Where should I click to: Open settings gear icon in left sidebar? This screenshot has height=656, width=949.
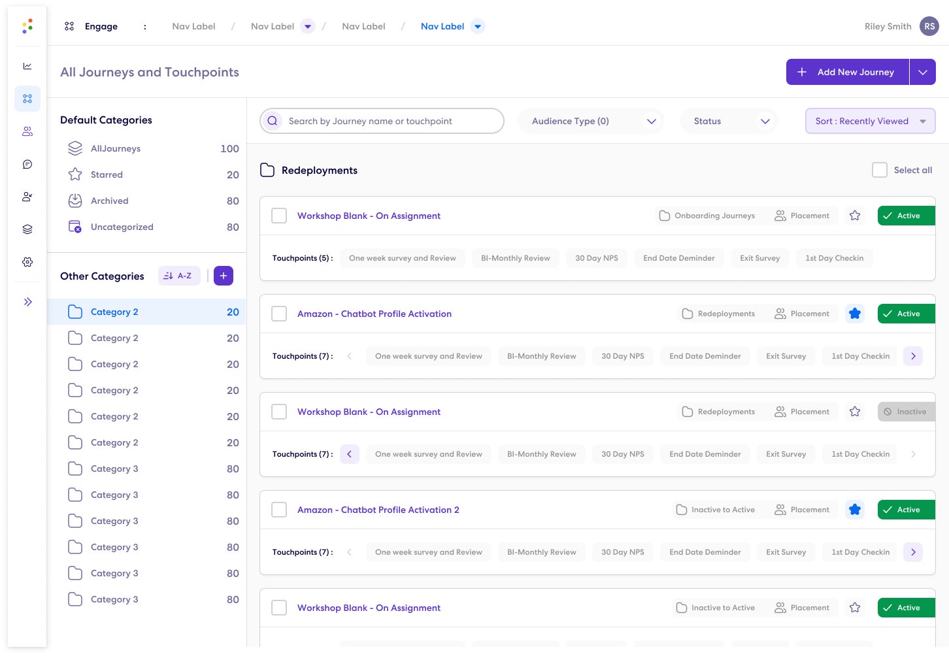[27, 262]
